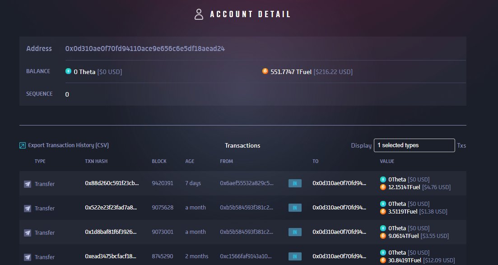Viewport: 498px width, 265px height.
Task: Open sender address 0xc1566faf9143a10...
Action: pos(246,256)
